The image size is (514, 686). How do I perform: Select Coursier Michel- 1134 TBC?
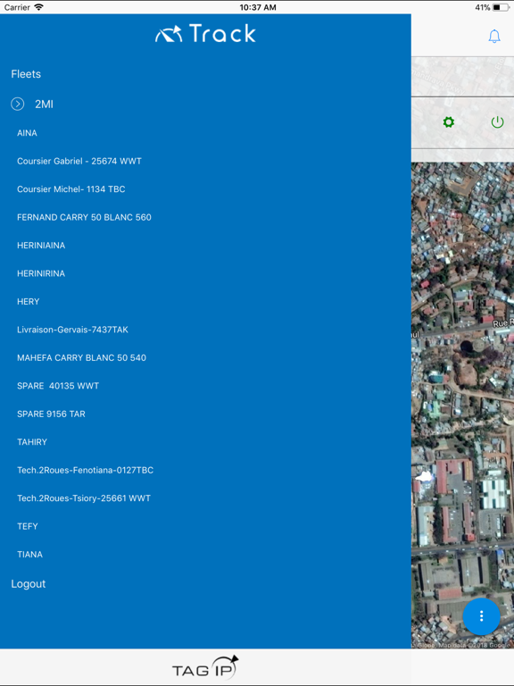tap(71, 189)
